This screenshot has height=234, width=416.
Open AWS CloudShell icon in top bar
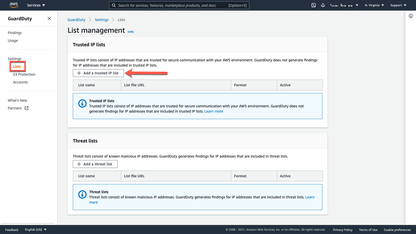coord(314,5)
